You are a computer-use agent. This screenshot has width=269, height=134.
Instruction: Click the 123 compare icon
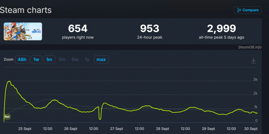(239, 10)
